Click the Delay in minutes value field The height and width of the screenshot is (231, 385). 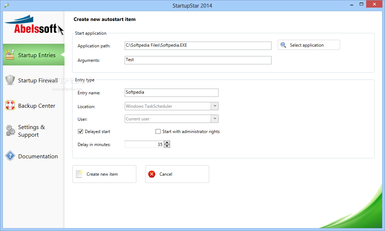click(x=144, y=144)
